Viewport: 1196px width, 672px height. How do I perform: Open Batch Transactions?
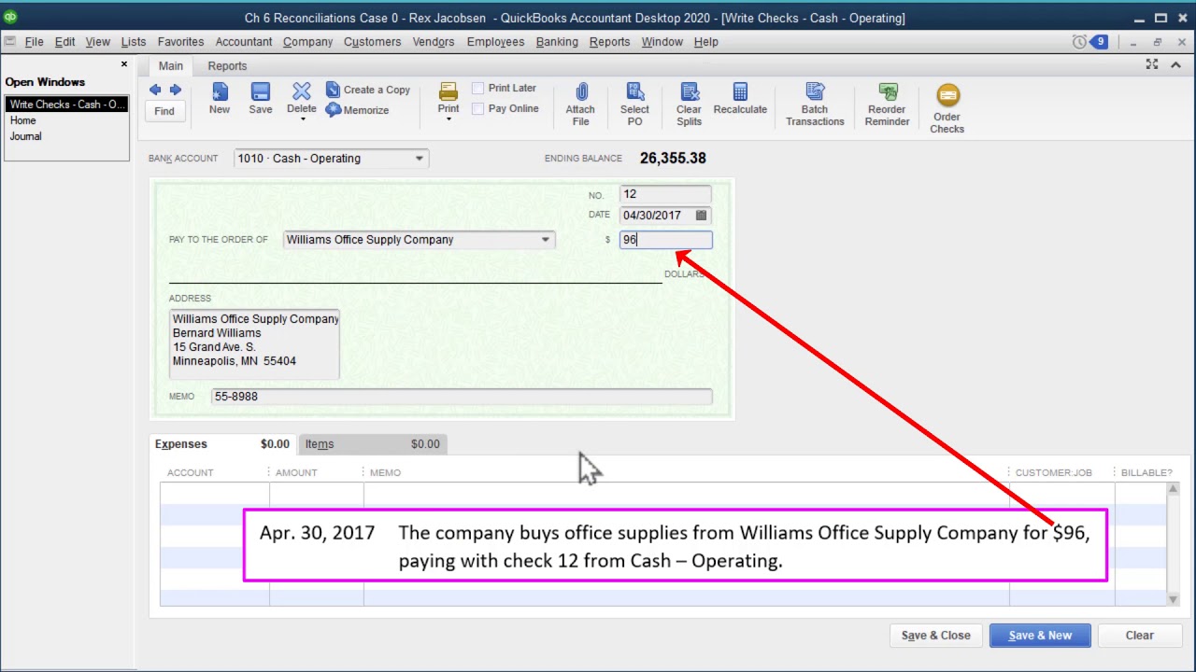(815, 103)
